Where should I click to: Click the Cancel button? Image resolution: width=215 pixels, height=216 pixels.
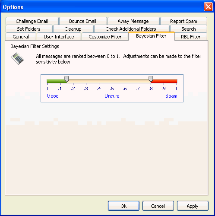(158, 206)
